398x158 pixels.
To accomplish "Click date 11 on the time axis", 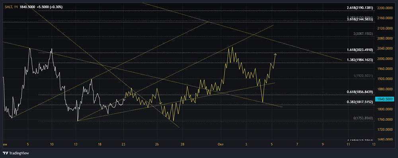I will point(348,144).
